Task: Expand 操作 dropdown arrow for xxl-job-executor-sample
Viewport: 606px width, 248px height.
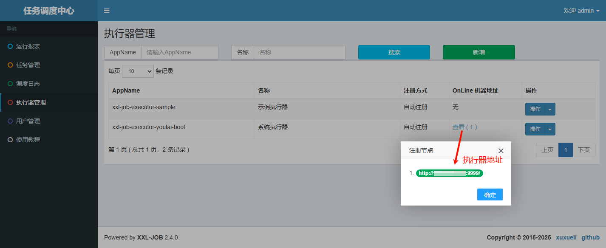Action: tap(550, 109)
